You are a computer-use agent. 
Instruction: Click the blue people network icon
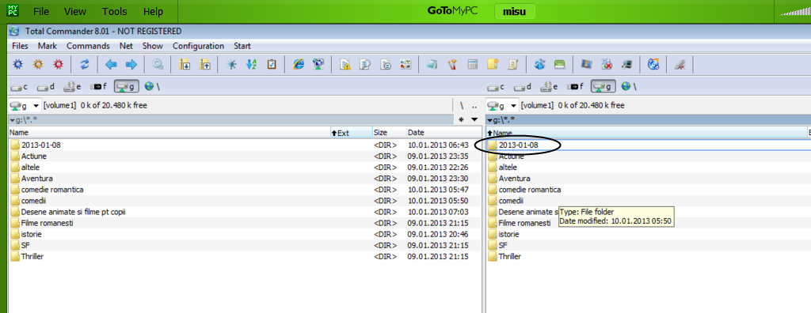pos(539,65)
